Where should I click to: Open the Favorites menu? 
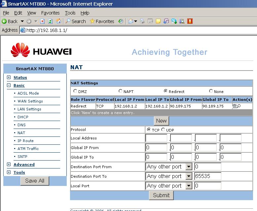(x=50, y=13)
